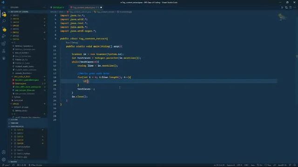Click line number 23 in the gutter
298x167 pixels.
[55, 97]
